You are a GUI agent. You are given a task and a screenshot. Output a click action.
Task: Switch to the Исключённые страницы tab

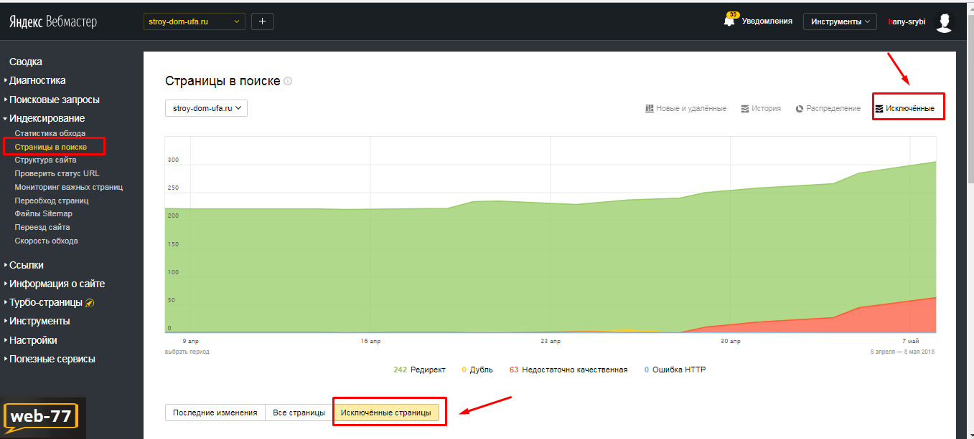click(386, 413)
